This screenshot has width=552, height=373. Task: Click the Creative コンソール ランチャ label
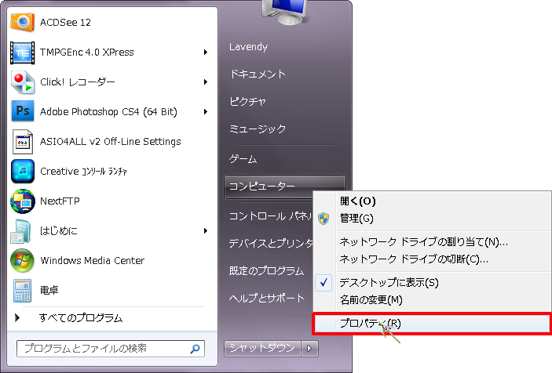[83, 172]
